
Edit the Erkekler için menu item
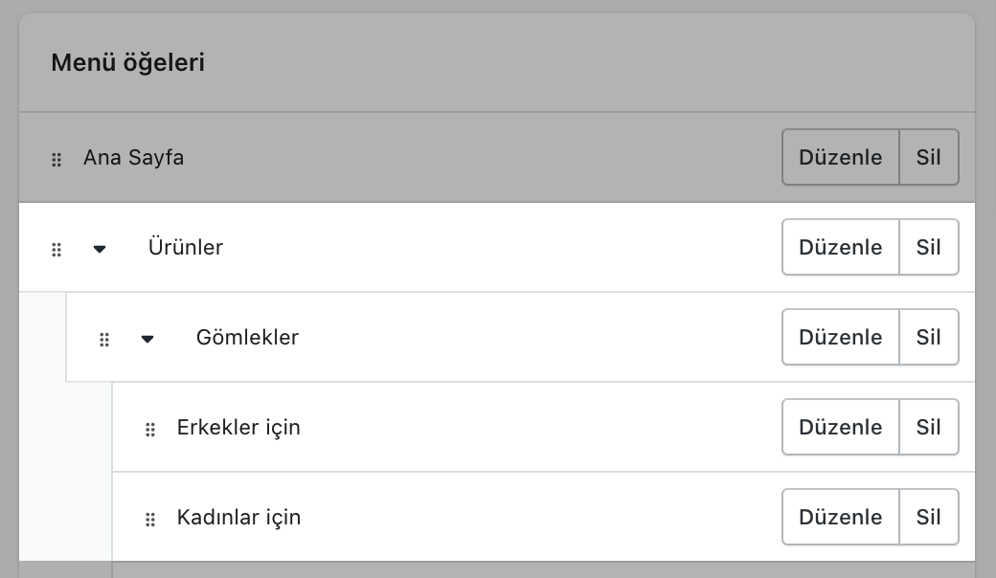(x=840, y=427)
